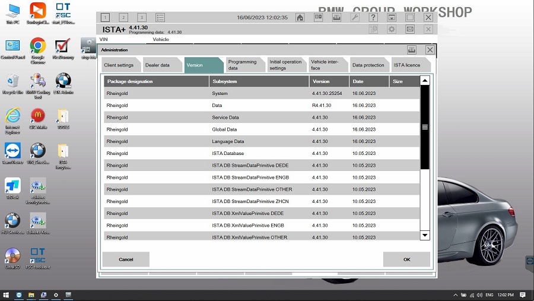Open Control Panel desktop icon
Image resolution: width=534 pixels, height=301 pixels.
click(x=12, y=49)
